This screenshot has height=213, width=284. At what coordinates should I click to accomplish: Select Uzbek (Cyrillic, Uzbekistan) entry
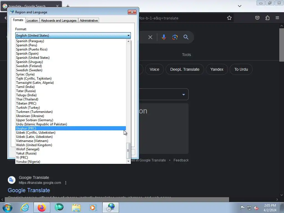[71, 133]
